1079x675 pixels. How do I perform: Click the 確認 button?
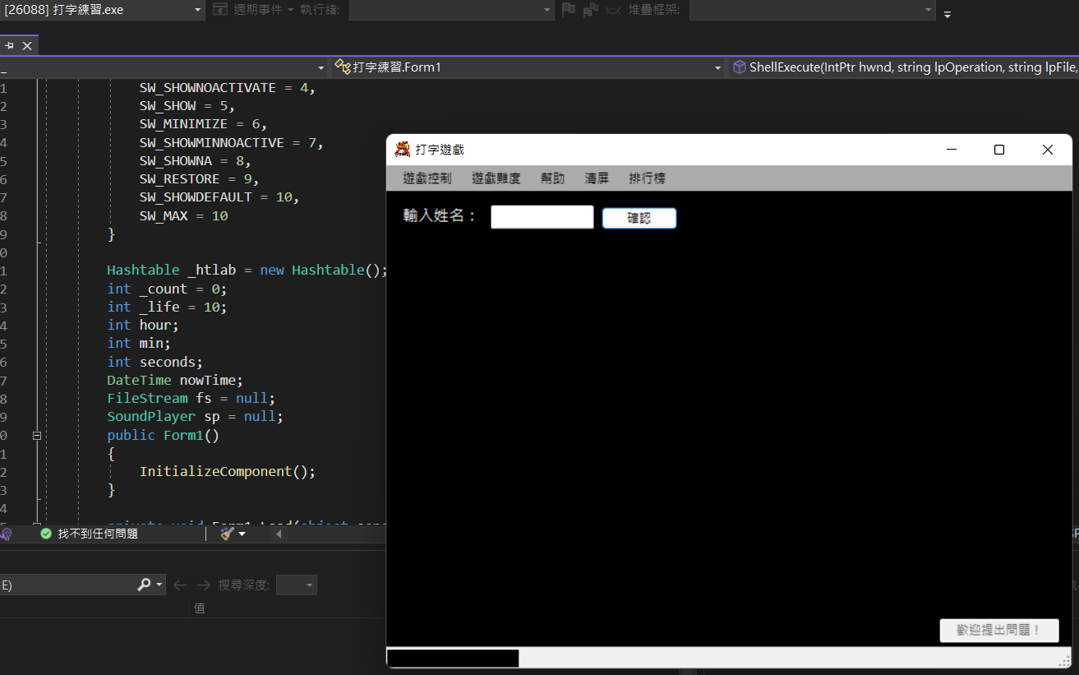click(639, 218)
